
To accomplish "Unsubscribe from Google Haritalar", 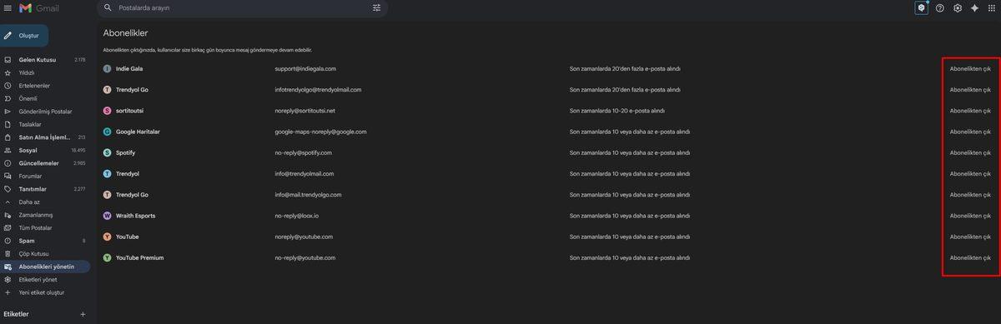I will click(x=970, y=132).
